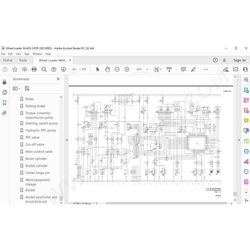Open the Center hinge pin bookmark
Image resolution: width=250 pixels, height=250 pixels.
pyautogui.click(x=37, y=173)
